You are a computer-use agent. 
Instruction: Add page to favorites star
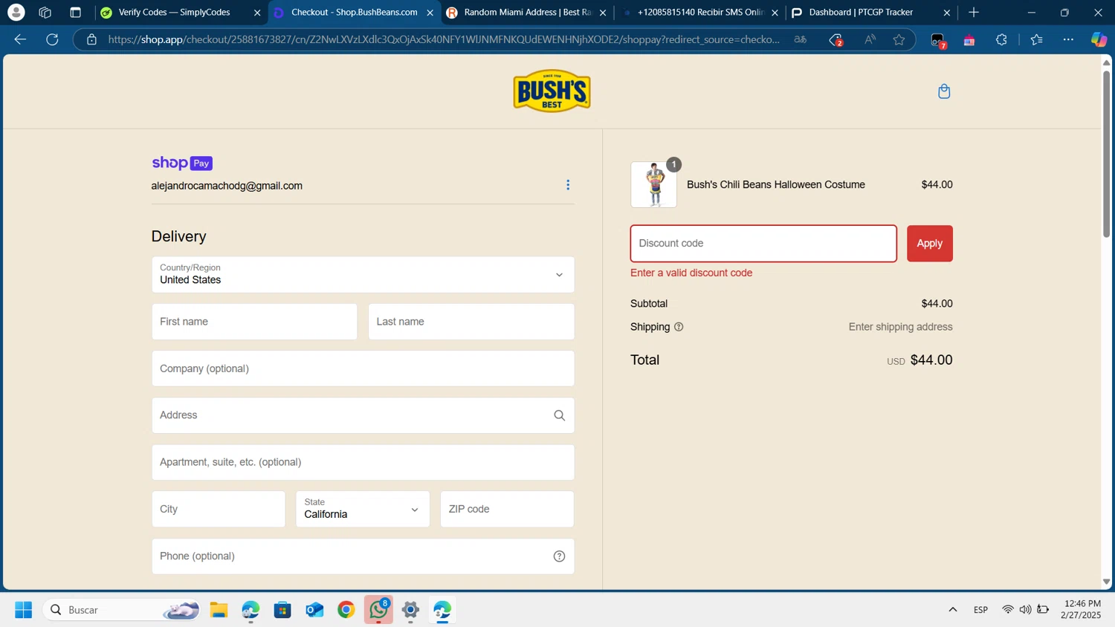[899, 39]
